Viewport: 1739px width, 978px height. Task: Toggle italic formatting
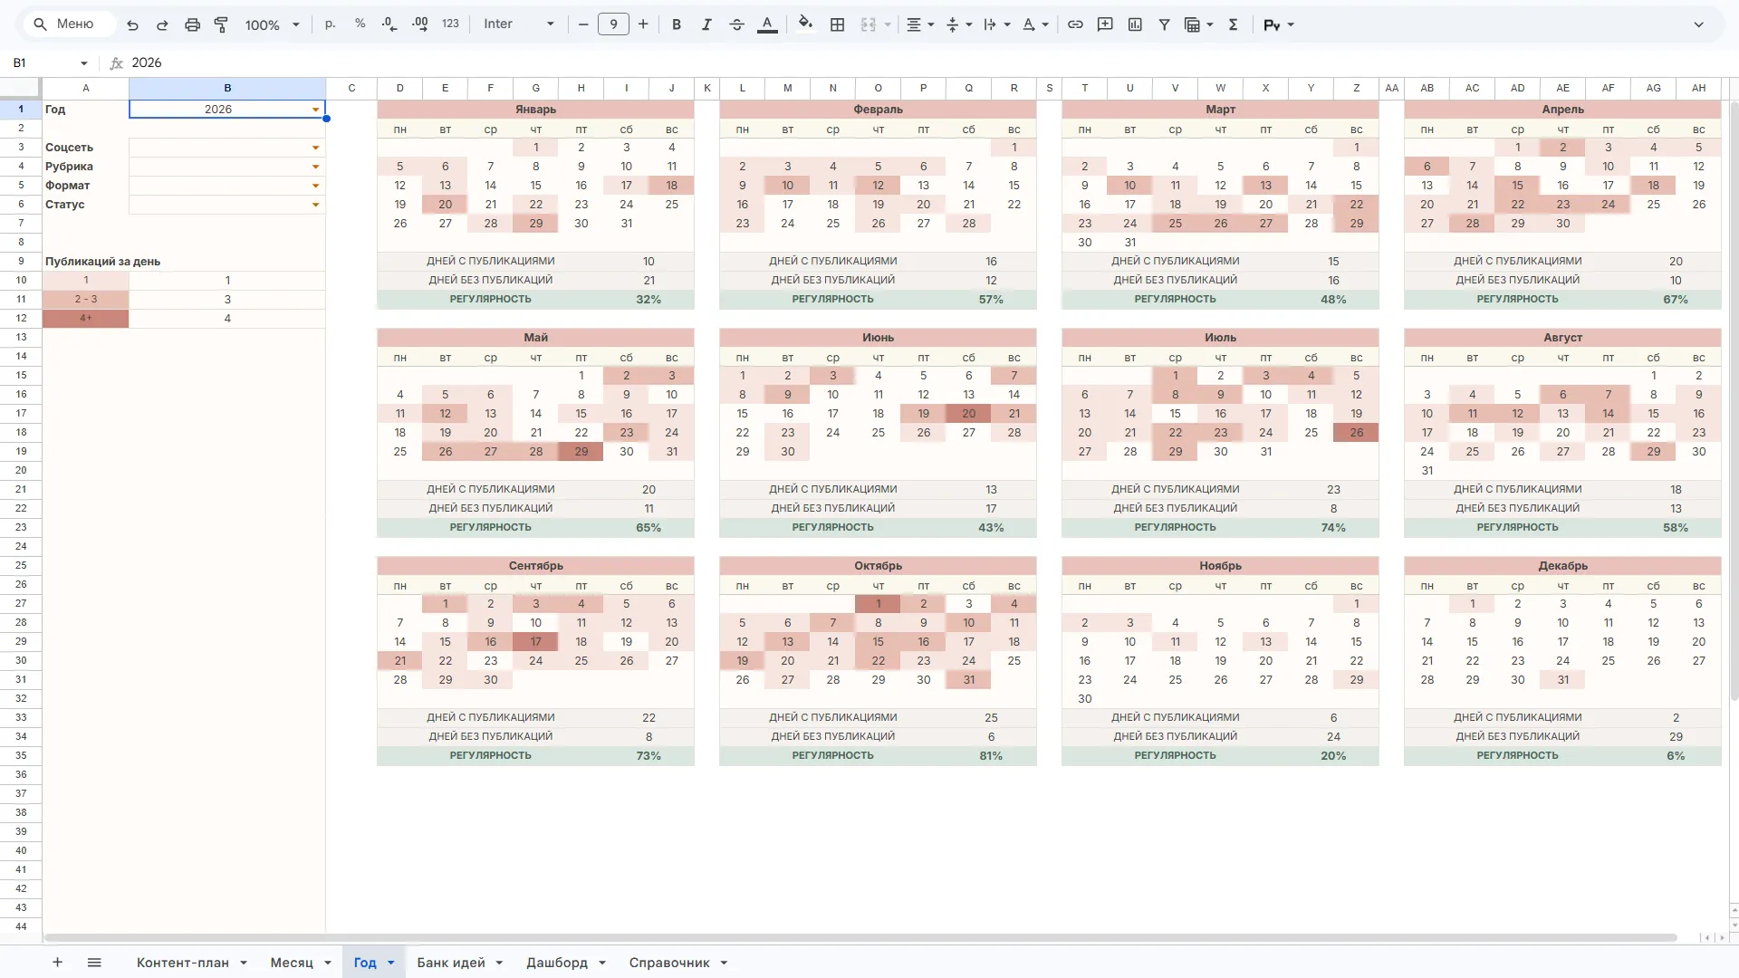pos(706,24)
